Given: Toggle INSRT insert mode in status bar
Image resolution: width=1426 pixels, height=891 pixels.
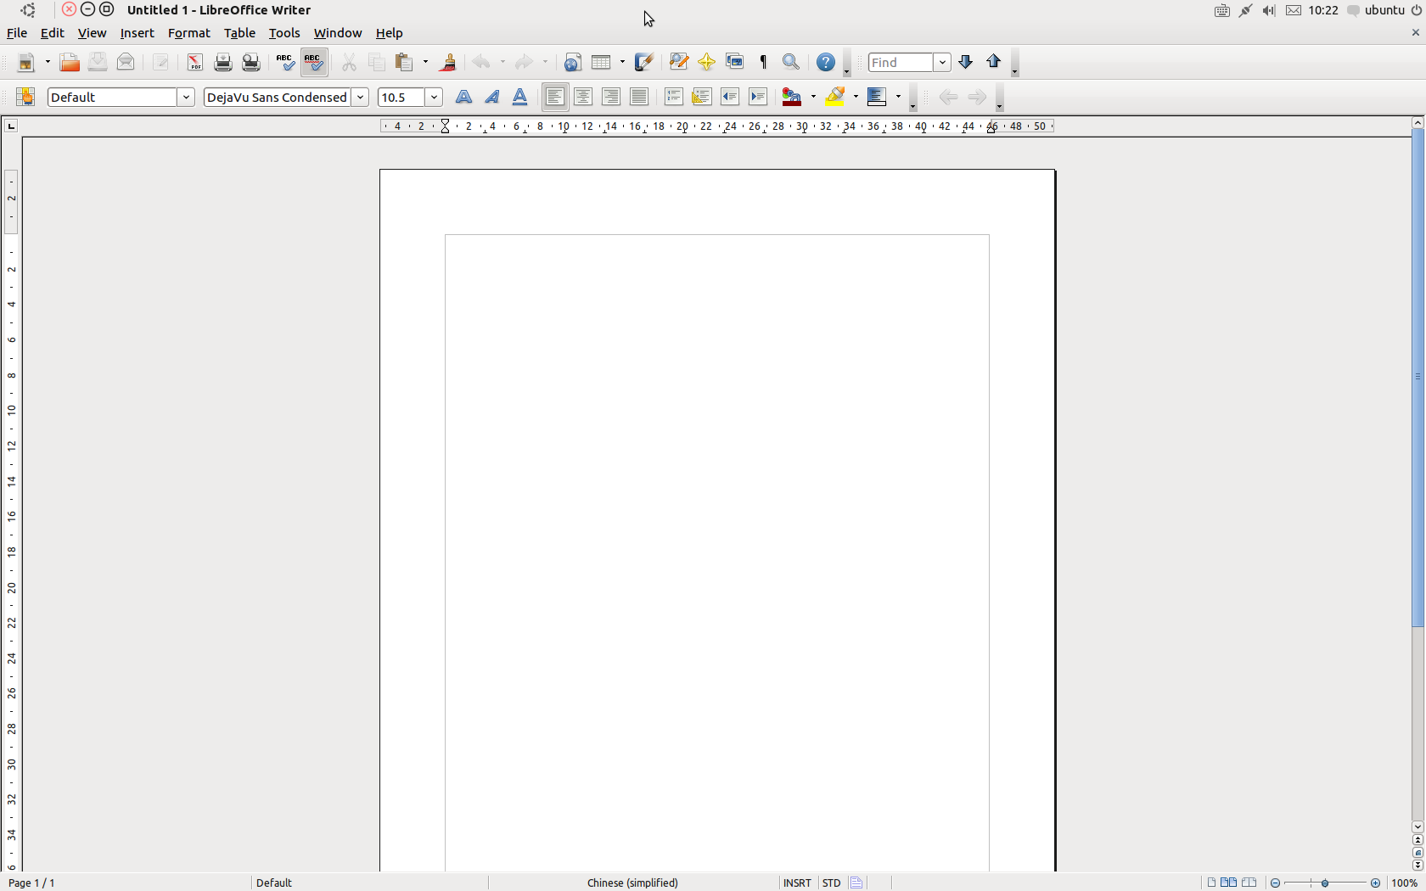Looking at the screenshot, I should (x=796, y=883).
